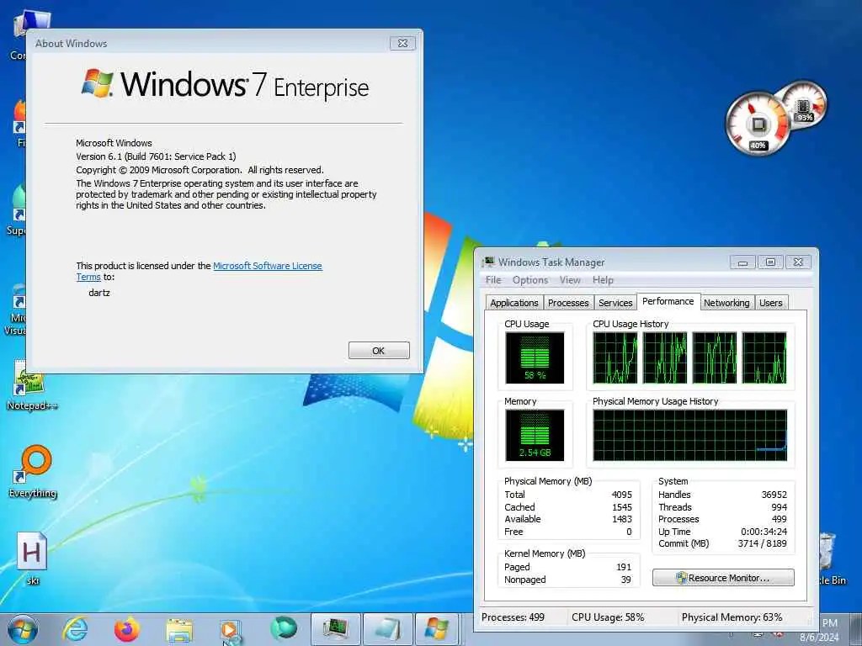Open Windows Explorer folder taskbar icon
Viewport: 862px width, 646px height.
[179, 631]
